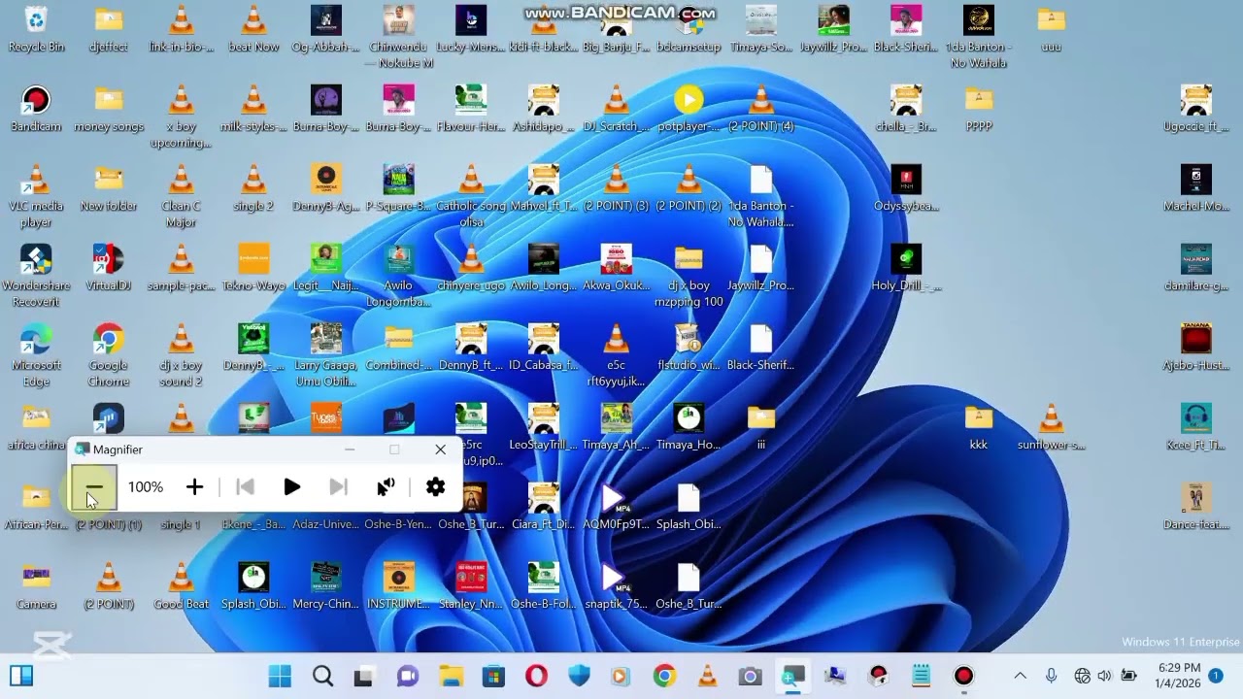Open Opera browser from taskbar
The height and width of the screenshot is (699, 1243).
536,676
